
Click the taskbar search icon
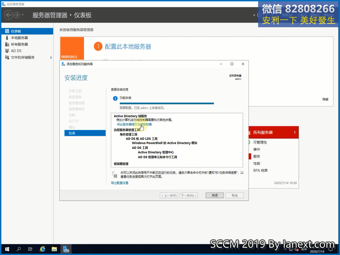(19, 249)
